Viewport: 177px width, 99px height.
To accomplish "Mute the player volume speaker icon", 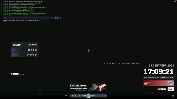I will point(97,96).
